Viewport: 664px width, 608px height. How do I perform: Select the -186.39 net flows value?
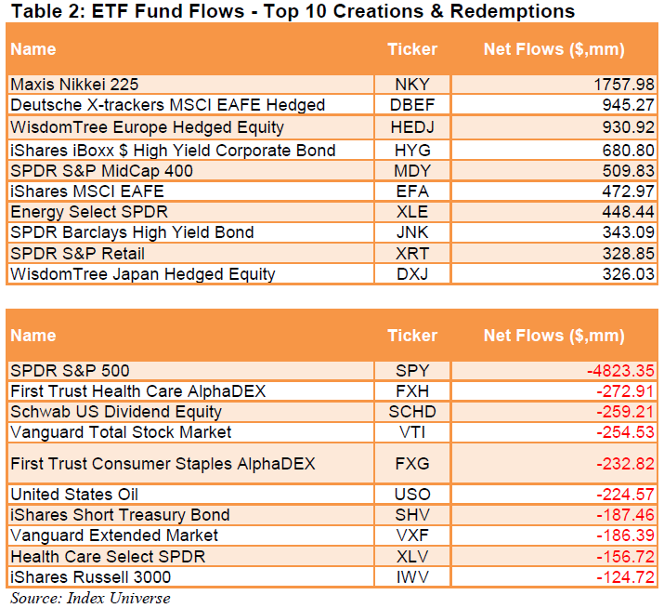click(x=623, y=535)
